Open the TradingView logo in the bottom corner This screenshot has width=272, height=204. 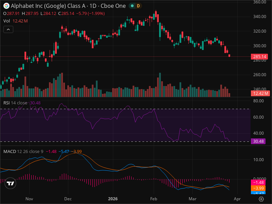click(x=11, y=183)
